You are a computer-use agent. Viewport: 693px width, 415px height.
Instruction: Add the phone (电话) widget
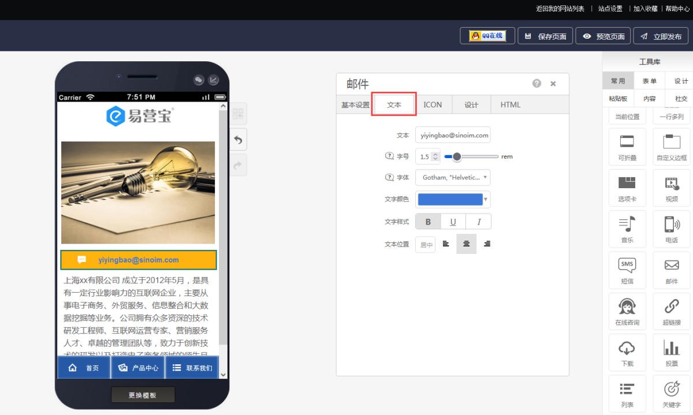(672, 229)
